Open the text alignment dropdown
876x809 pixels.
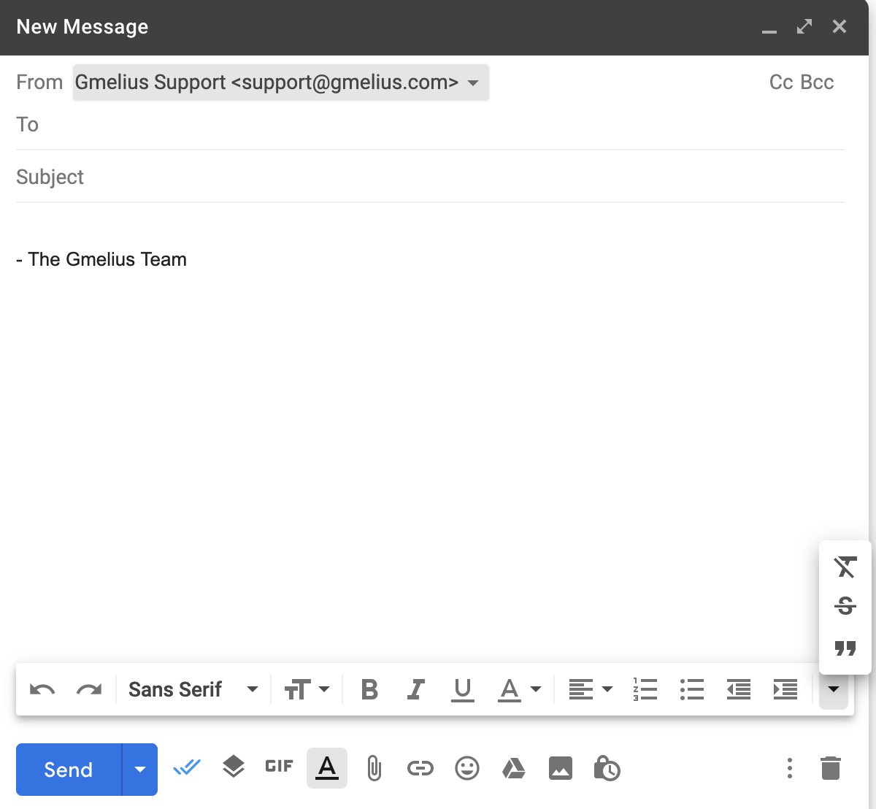[x=590, y=689]
